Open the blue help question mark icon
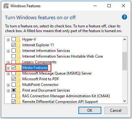The width and height of the screenshot is (132, 119). pyautogui.click(x=124, y=17)
